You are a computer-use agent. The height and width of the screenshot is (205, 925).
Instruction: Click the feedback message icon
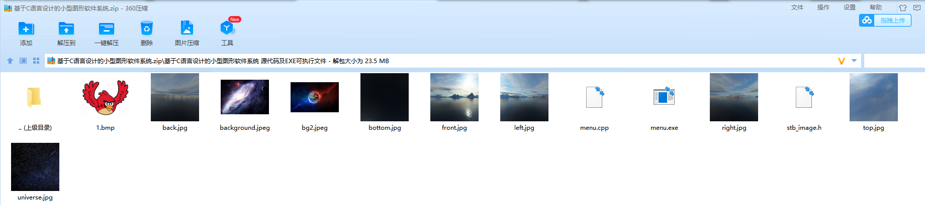(x=917, y=8)
